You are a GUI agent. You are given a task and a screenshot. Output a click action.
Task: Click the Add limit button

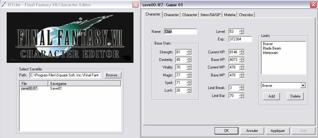[x=271, y=96]
